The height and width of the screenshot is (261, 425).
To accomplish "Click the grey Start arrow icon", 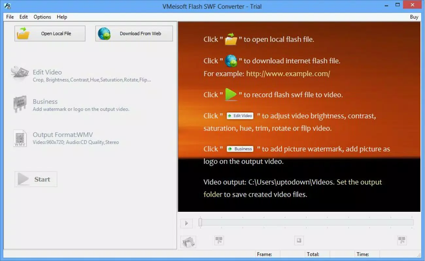I will point(23,179).
